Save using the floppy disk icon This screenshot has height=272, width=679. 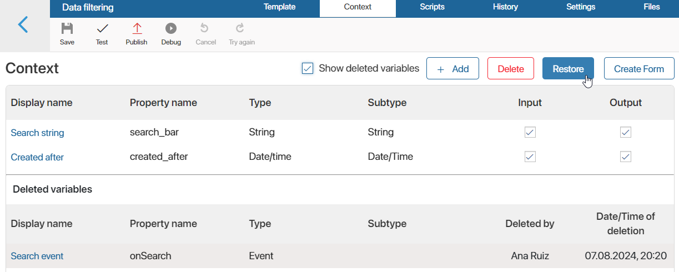click(67, 28)
